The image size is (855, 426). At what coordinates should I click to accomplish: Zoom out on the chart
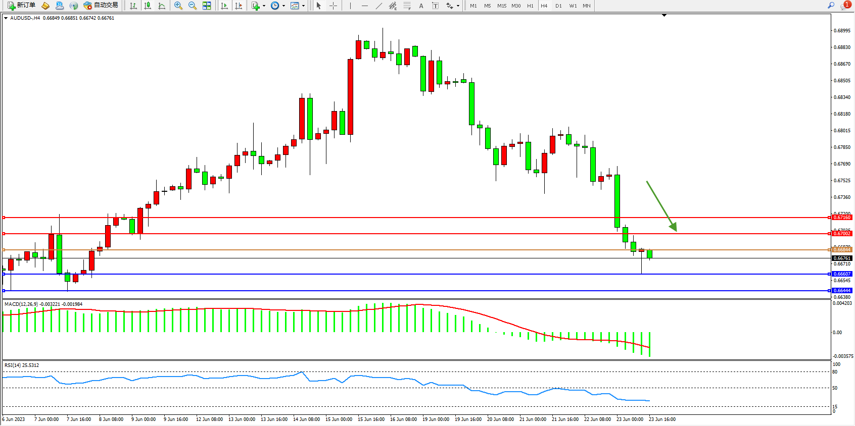pos(193,6)
